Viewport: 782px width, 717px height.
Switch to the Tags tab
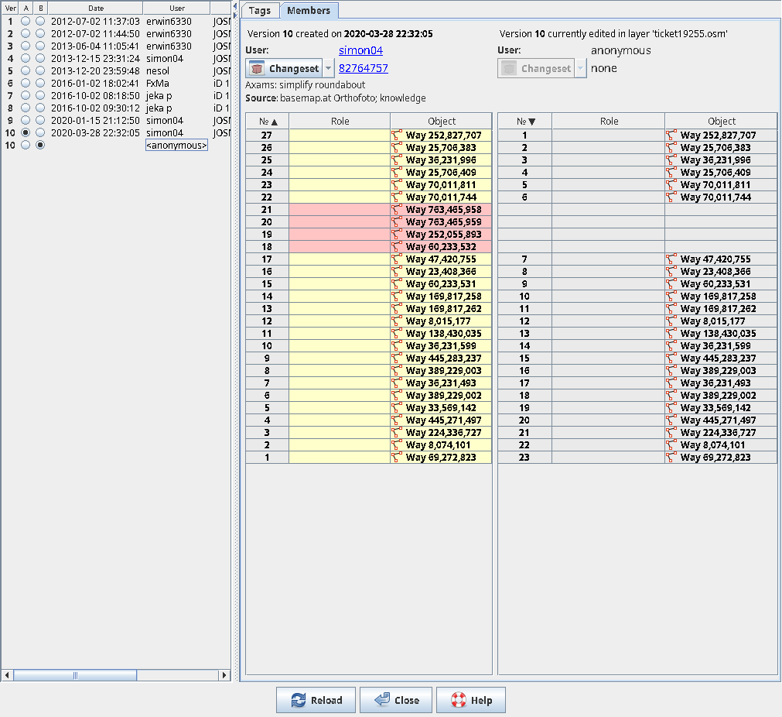260,11
